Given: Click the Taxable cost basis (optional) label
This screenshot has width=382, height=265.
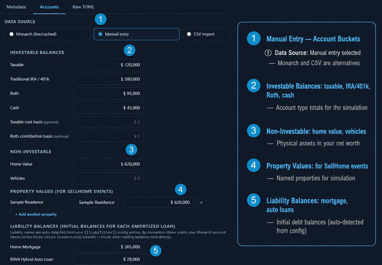Looking at the screenshot, I should tap(34, 122).
